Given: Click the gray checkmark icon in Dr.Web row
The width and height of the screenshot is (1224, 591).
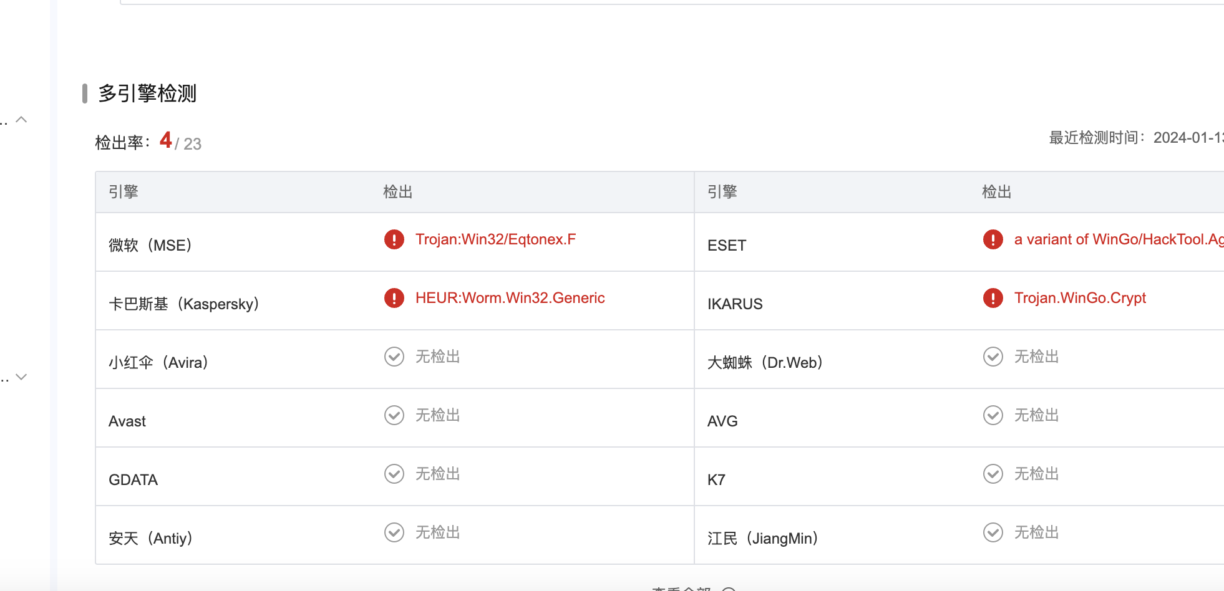Looking at the screenshot, I should [x=993, y=357].
